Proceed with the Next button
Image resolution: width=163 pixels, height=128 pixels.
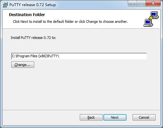115,117
